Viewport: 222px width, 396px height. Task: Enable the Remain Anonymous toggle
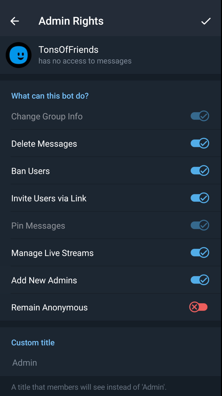point(198,307)
